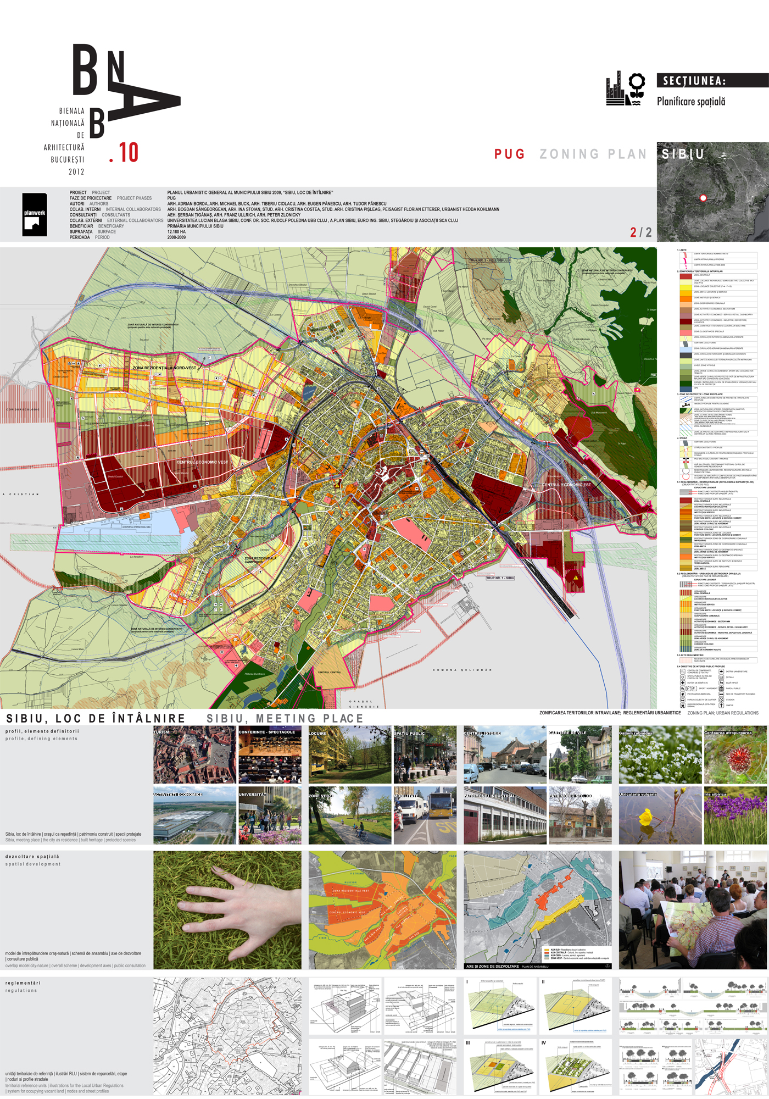Screen dimensions: 769x1099
Task: Click the Zonă Centrală red legend swatch
Action: coord(686,276)
